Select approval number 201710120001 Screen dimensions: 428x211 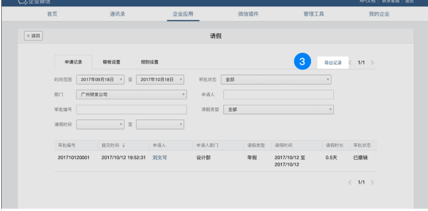click(x=74, y=157)
